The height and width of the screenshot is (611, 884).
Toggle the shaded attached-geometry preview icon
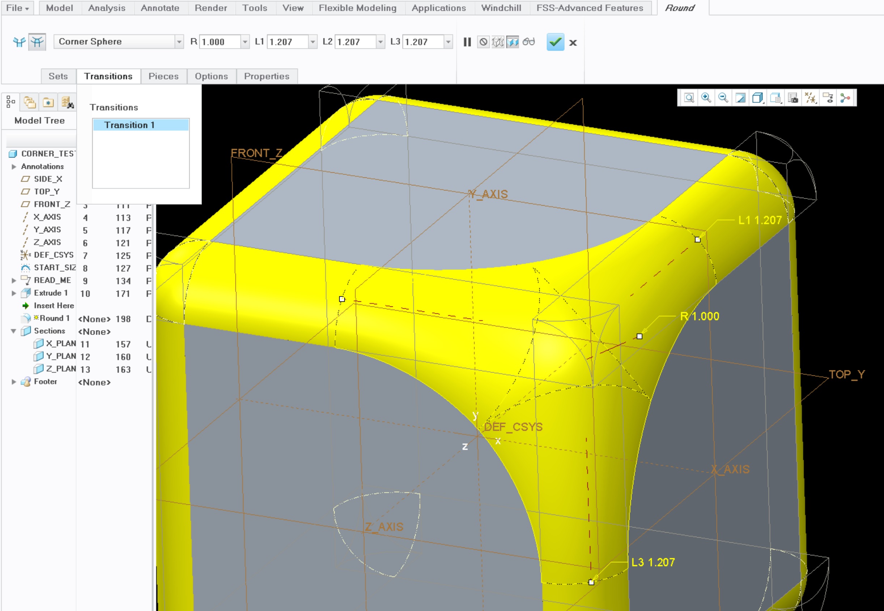tap(512, 43)
